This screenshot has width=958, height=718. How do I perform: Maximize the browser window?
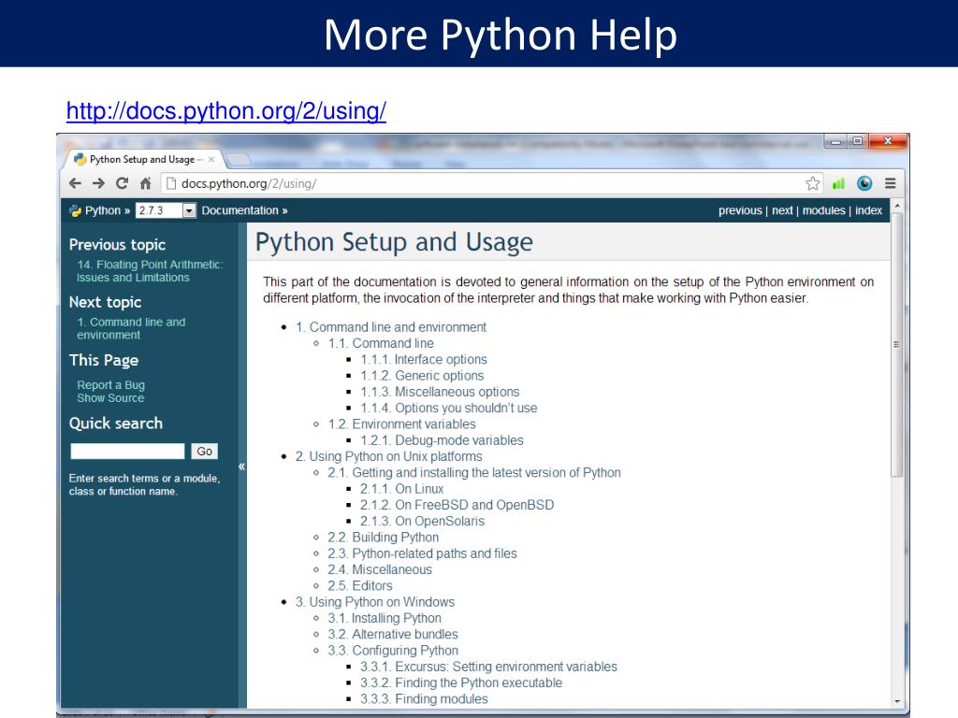point(858,142)
